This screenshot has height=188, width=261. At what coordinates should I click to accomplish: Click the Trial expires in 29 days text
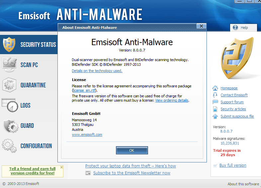point(227,152)
